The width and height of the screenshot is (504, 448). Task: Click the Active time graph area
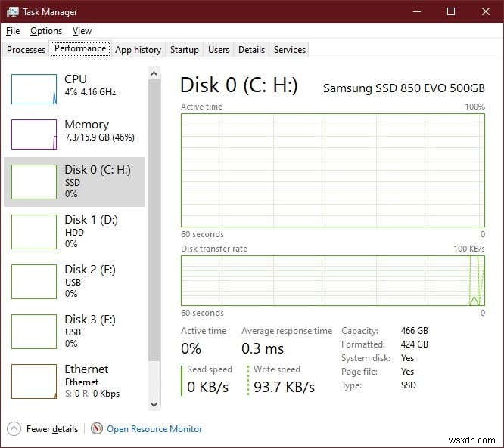tap(333, 171)
